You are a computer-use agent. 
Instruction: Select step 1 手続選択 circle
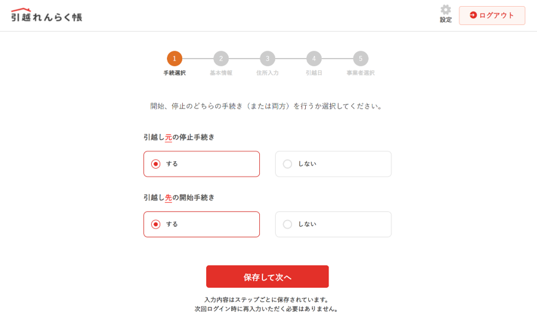(x=174, y=59)
